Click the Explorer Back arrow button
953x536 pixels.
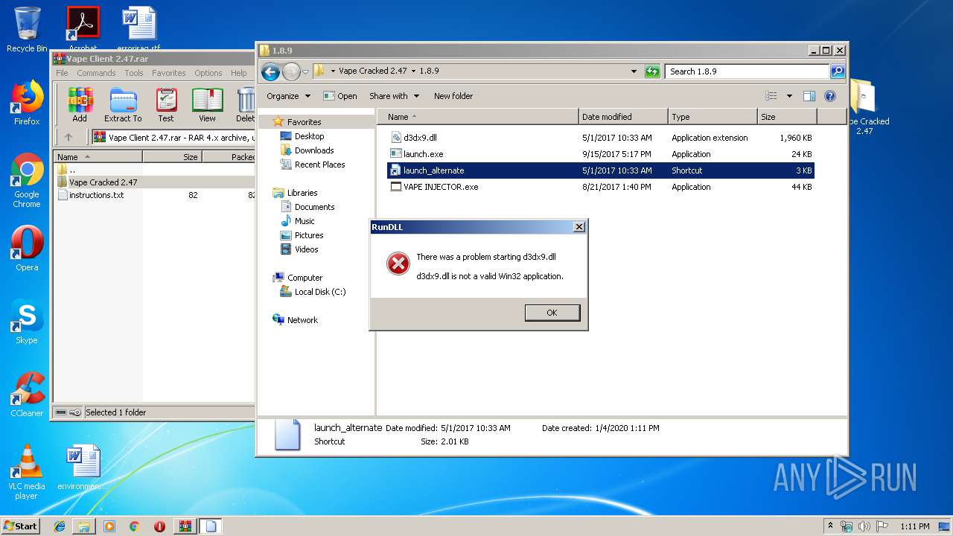point(270,71)
